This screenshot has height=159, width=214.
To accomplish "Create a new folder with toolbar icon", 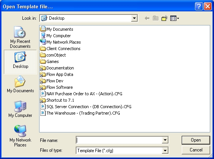I will click(x=164, y=18).
